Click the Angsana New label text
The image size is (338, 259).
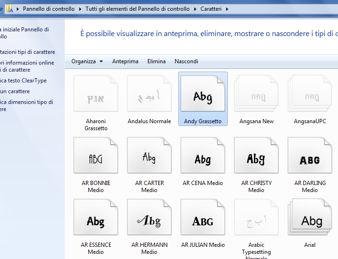(256, 121)
